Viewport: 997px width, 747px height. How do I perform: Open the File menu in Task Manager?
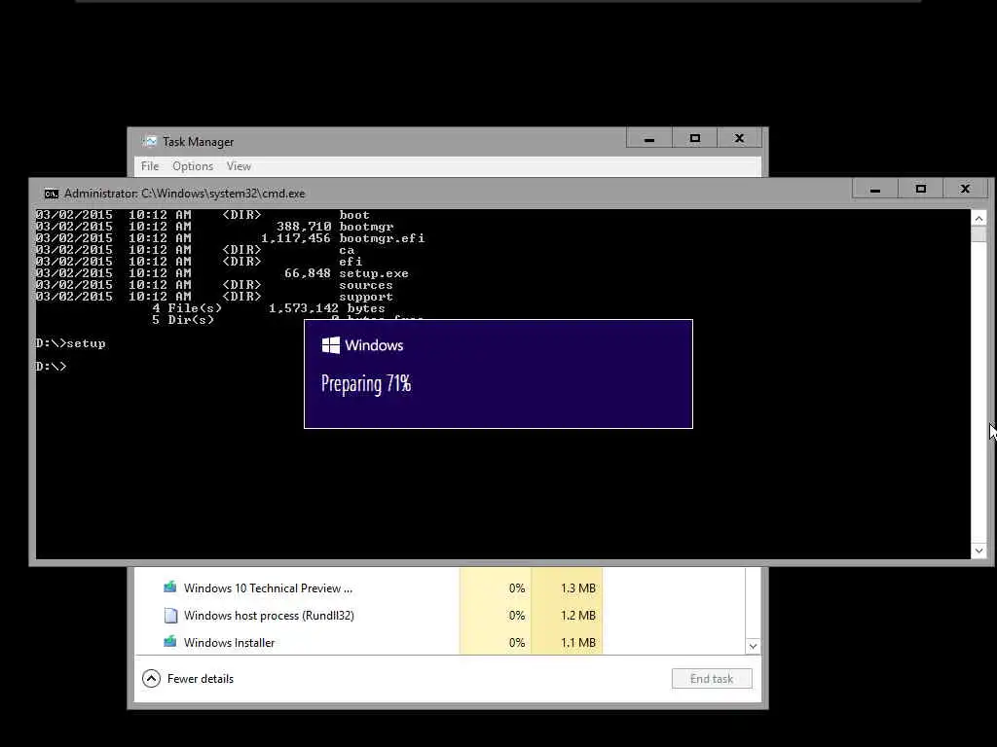click(150, 166)
